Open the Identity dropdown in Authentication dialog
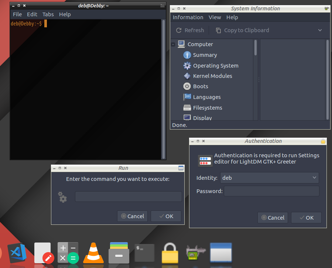 click(269, 178)
